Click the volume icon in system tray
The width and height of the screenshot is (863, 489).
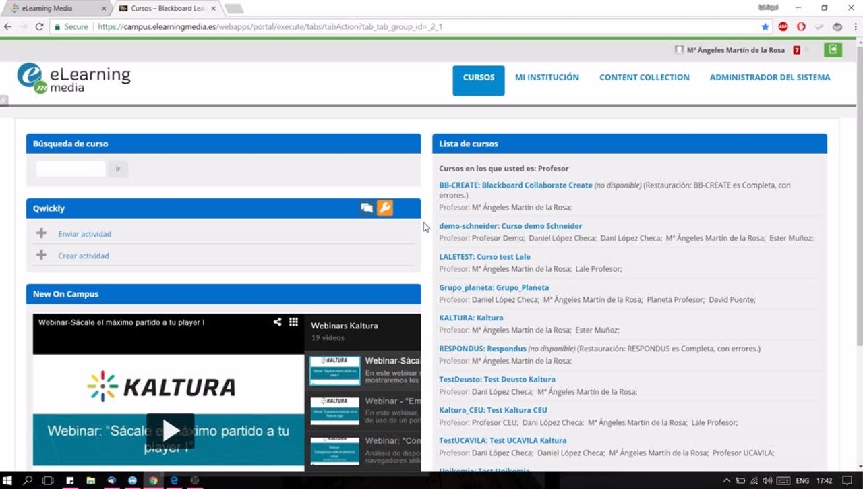click(x=767, y=481)
